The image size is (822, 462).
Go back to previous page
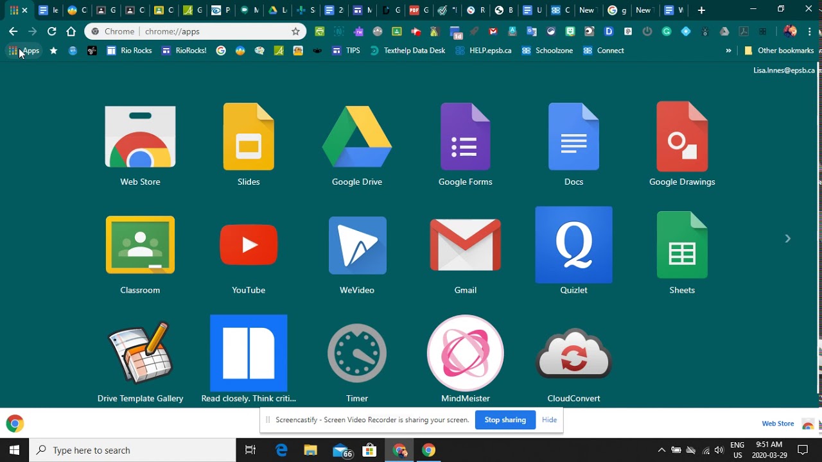(13, 31)
